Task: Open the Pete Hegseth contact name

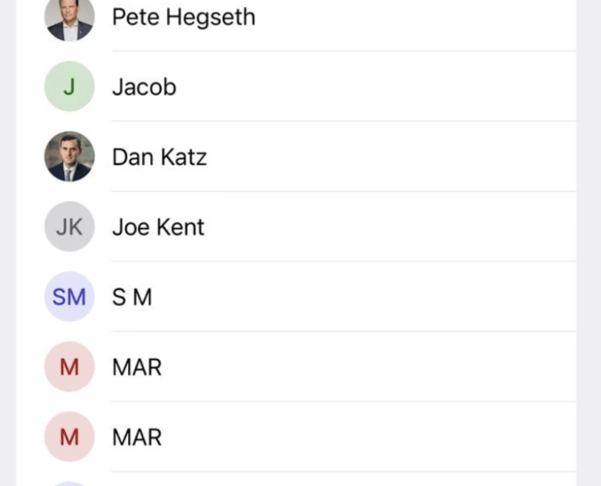Action: (x=184, y=17)
